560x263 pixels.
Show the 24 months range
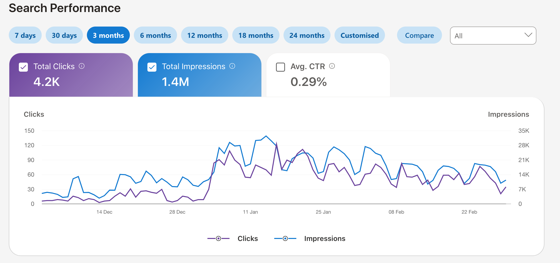(x=307, y=35)
